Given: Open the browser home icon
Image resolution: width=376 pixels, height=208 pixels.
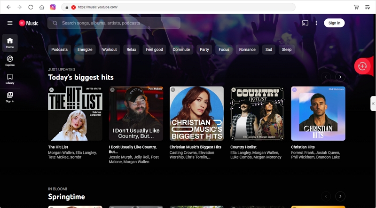Looking at the screenshot, I should (x=42, y=7).
